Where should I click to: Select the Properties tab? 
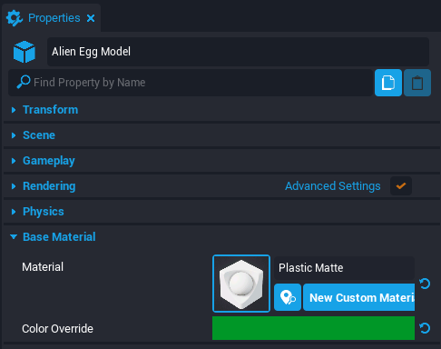pos(51,18)
